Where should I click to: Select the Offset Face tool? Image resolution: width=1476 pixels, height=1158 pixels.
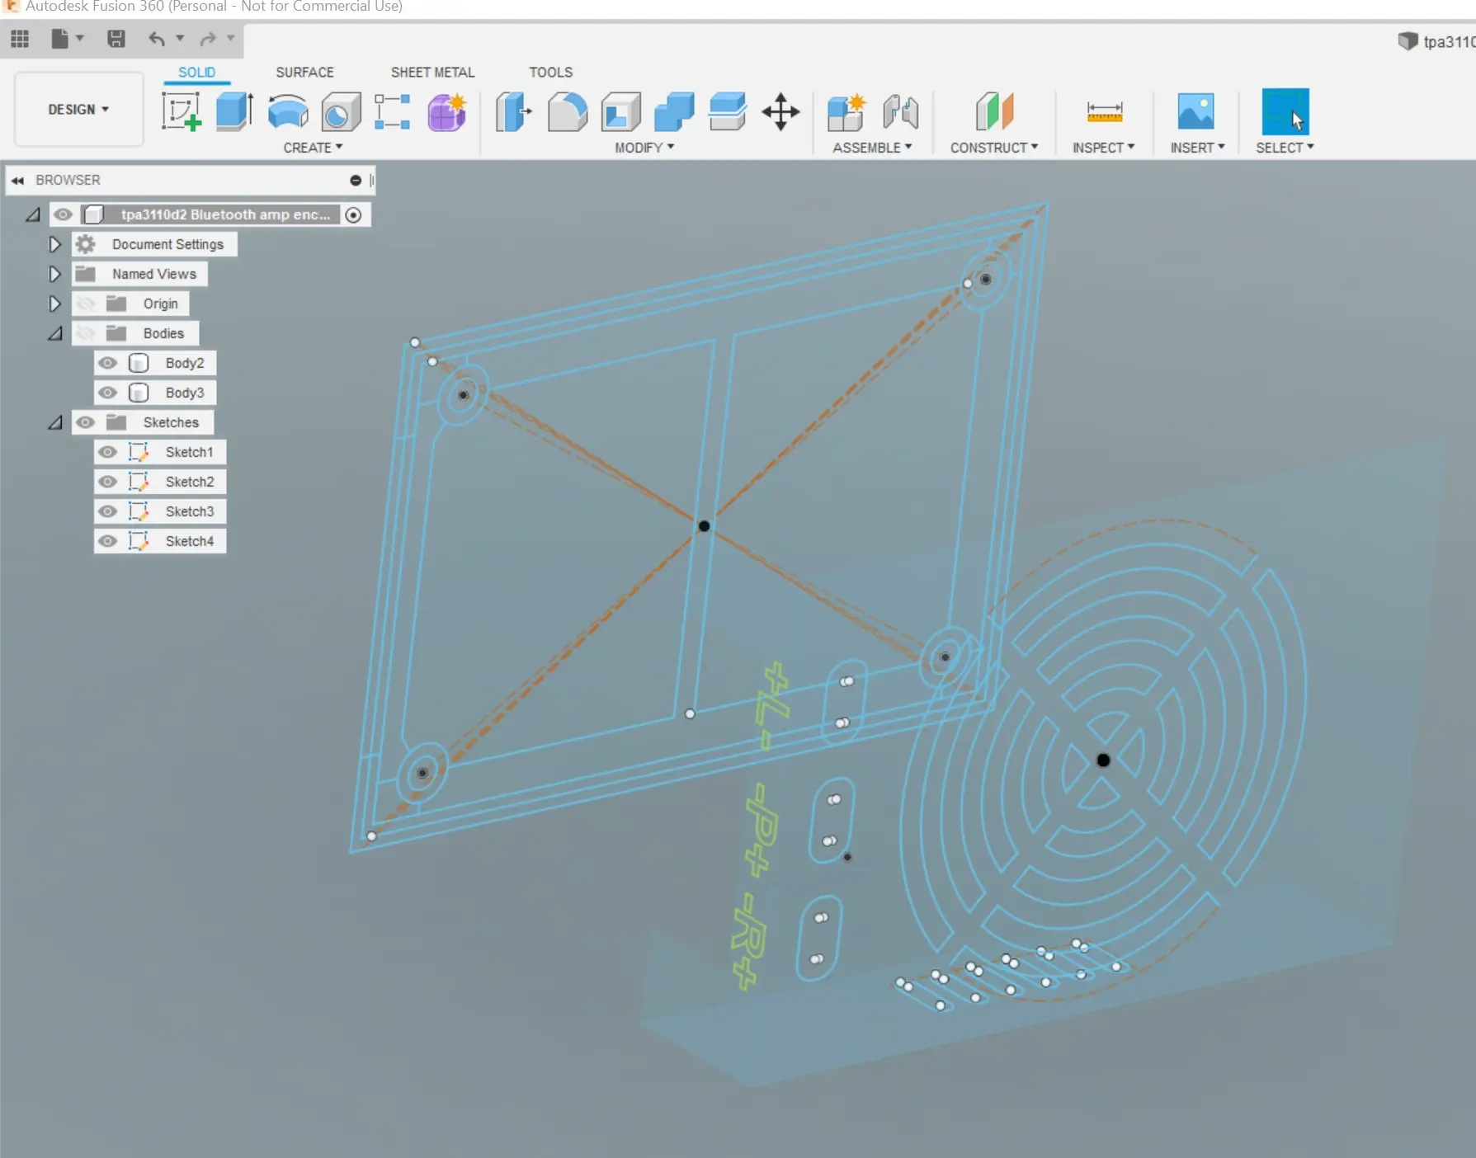coord(728,111)
